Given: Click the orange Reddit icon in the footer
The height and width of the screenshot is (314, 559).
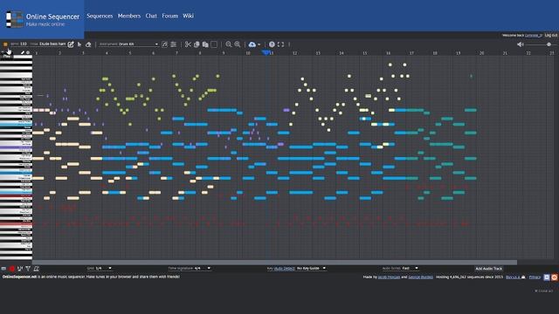Looking at the screenshot, I should (x=555, y=277).
